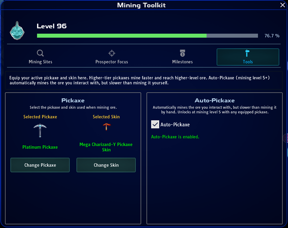Click the medal Milestones icon

(183, 53)
